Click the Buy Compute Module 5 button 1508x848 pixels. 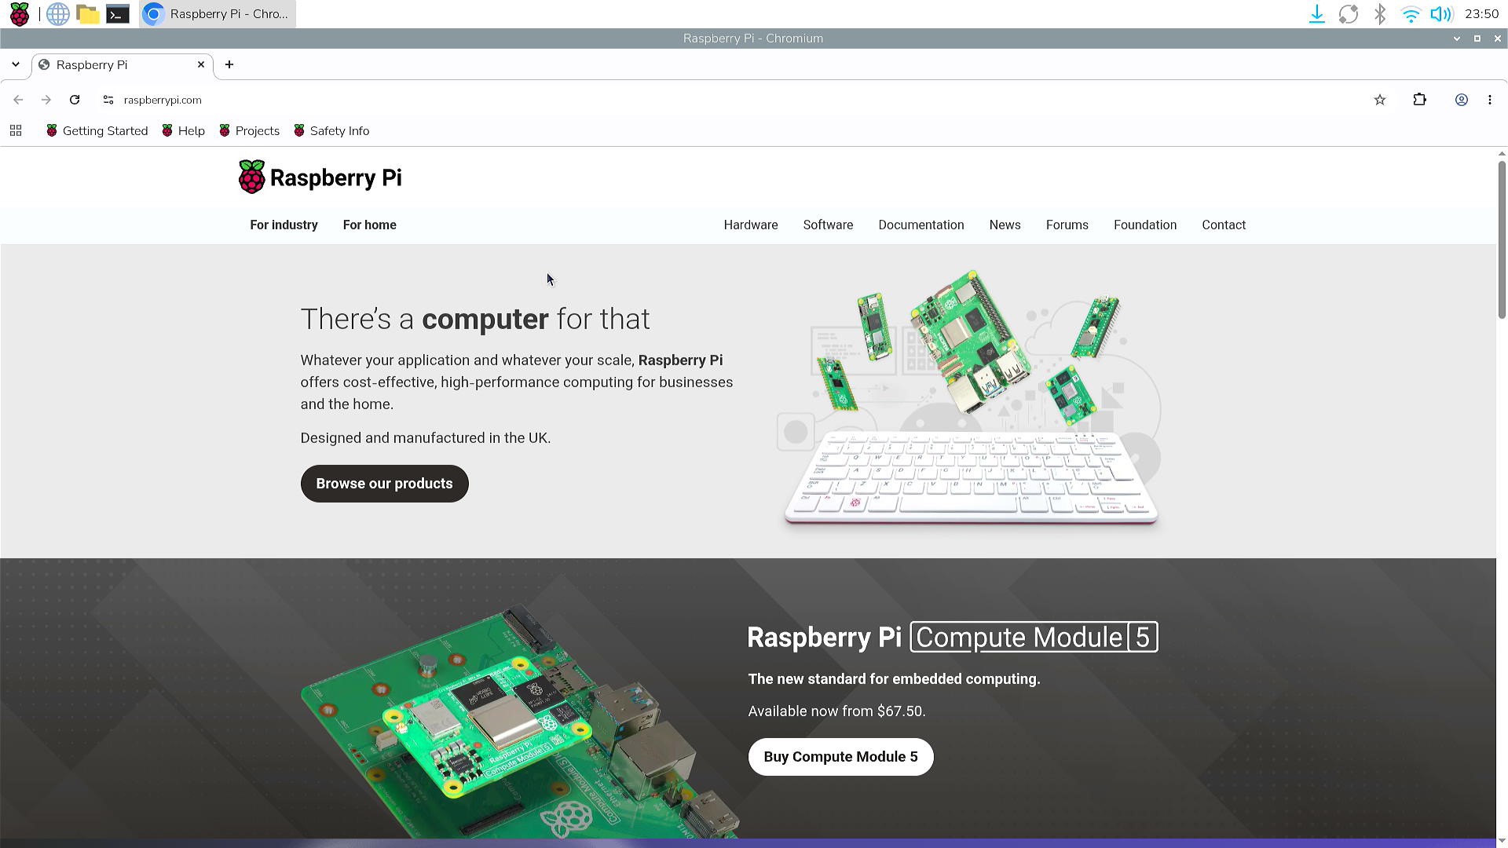point(841,757)
